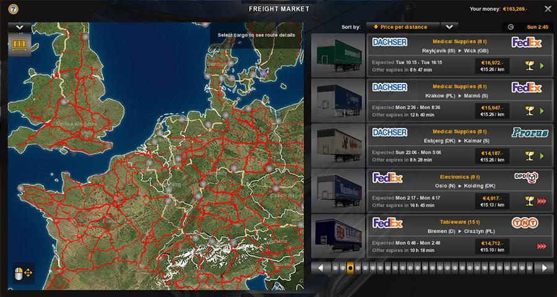This screenshot has width=557, height=297.
Task: Click trophy icon on Esbjerg to Kalmar job
Action: click(x=529, y=156)
